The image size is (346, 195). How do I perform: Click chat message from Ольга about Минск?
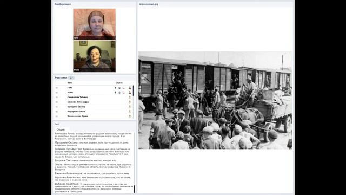pyautogui.click(x=92, y=167)
